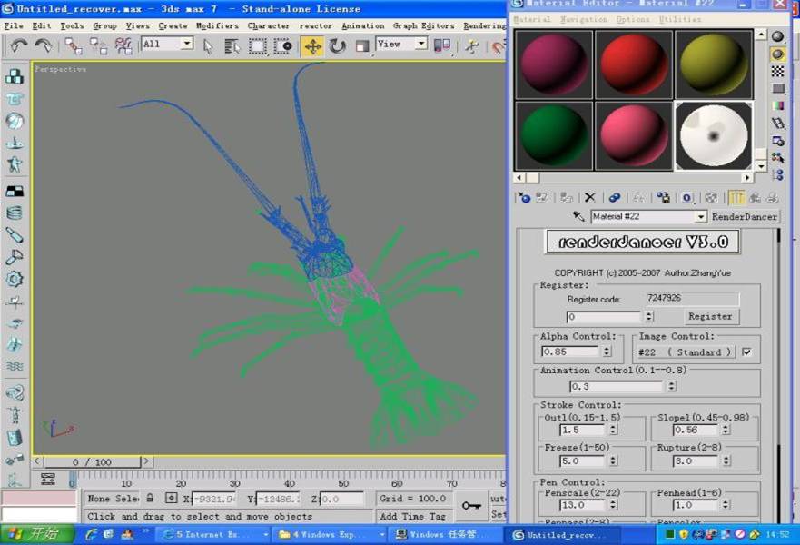Viewport: 800px width, 545px height.
Task: Open the Material #22 name dropdown
Action: coord(701,217)
